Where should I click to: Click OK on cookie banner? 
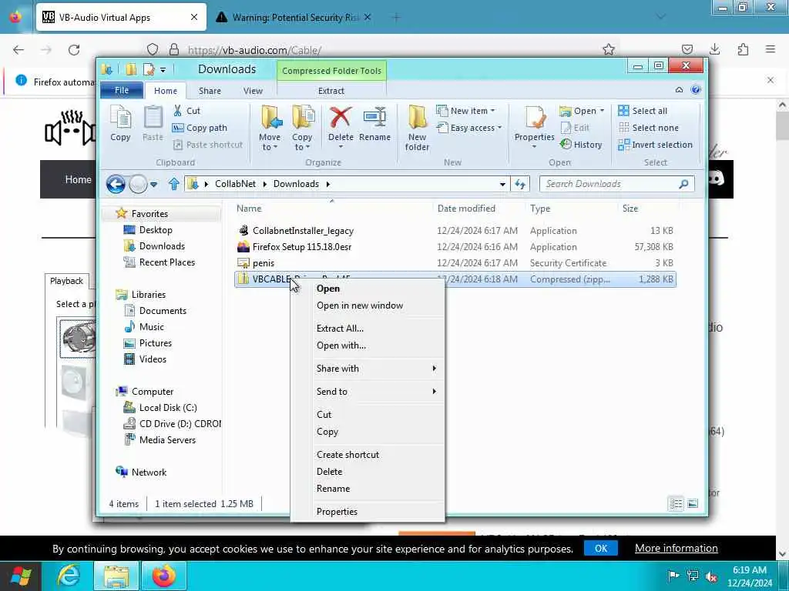coord(601,548)
